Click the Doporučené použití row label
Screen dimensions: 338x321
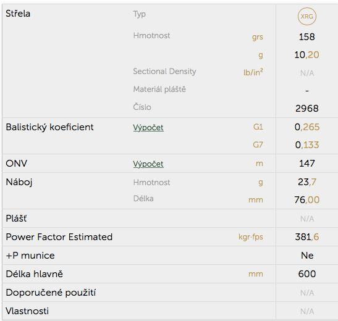tap(51, 293)
